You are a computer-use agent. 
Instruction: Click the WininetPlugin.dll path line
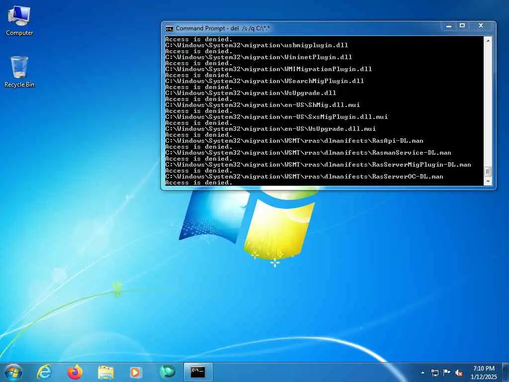coord(258,57)
